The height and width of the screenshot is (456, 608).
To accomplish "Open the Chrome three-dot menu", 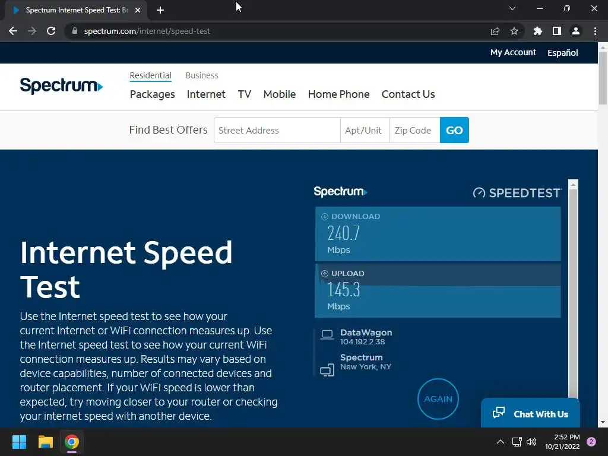I will coord(595,31).
